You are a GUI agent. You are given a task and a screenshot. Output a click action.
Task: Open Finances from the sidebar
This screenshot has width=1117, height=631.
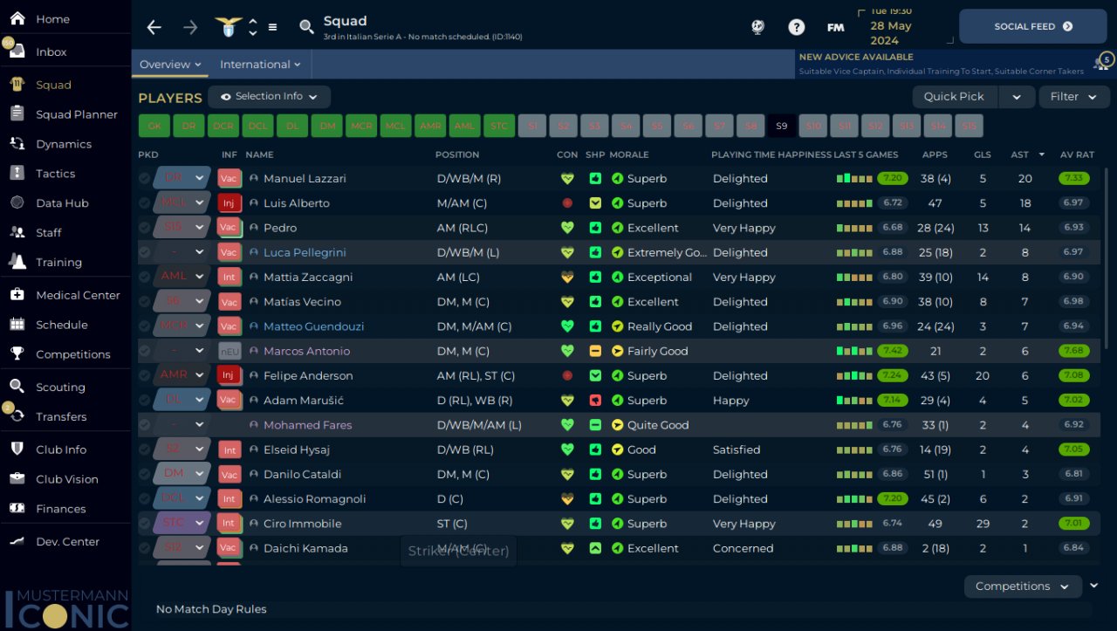(60, 509)
